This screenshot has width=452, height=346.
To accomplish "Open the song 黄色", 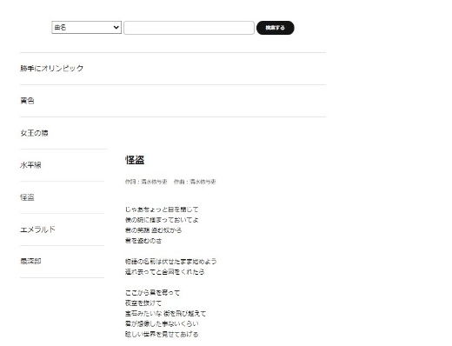I will [x=27, y=101].
